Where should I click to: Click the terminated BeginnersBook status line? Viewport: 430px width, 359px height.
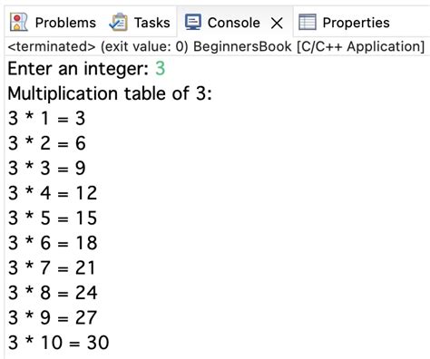216,46
